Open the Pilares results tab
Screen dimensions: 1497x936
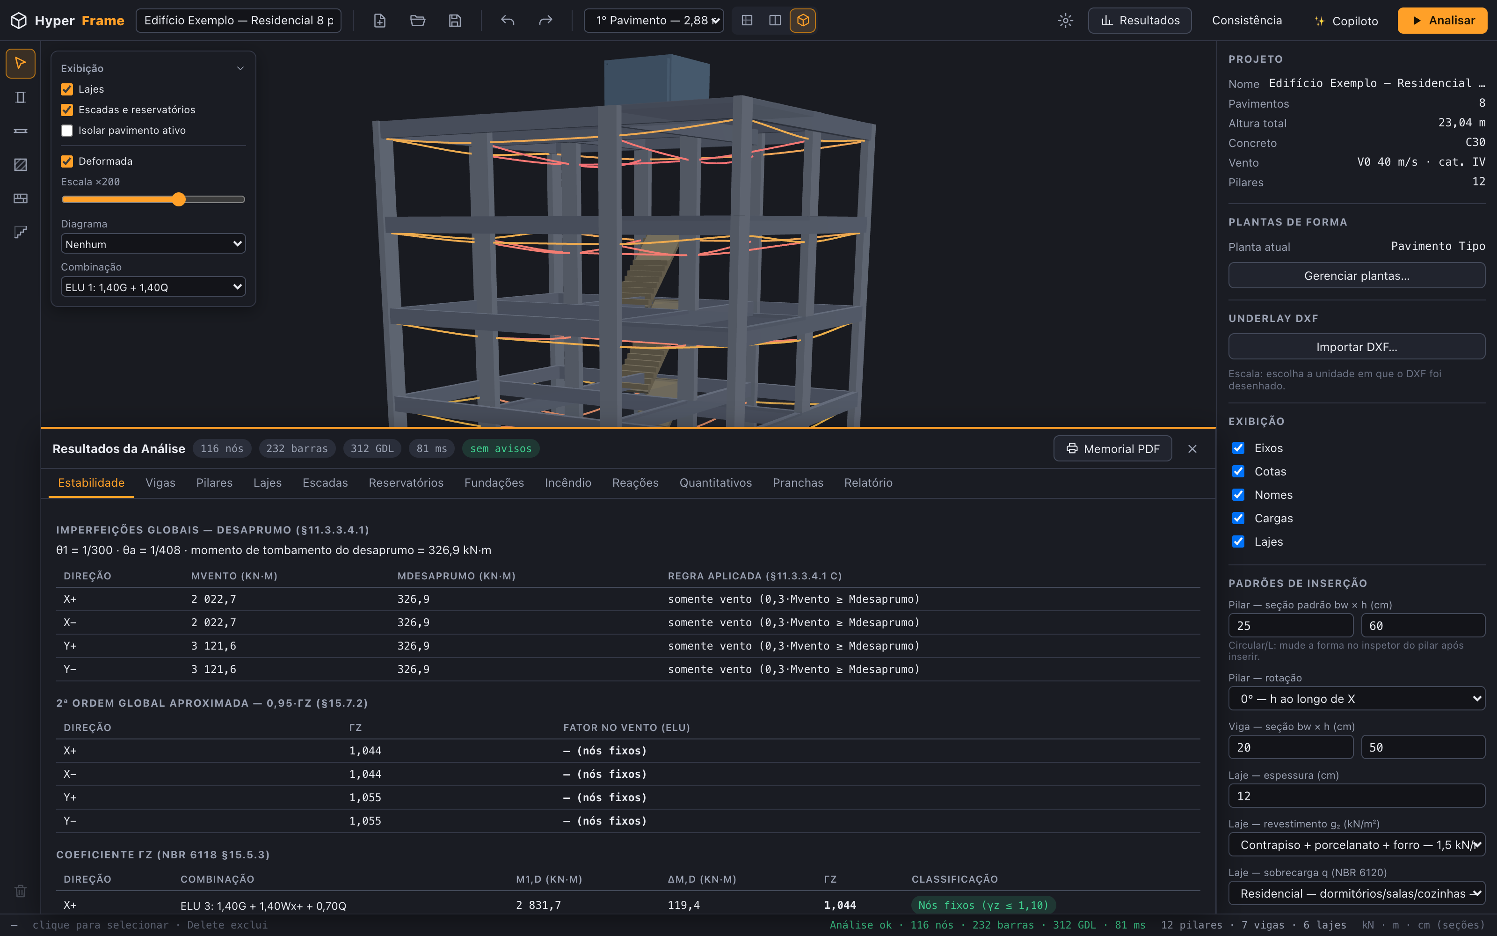[x=215, y=483]
